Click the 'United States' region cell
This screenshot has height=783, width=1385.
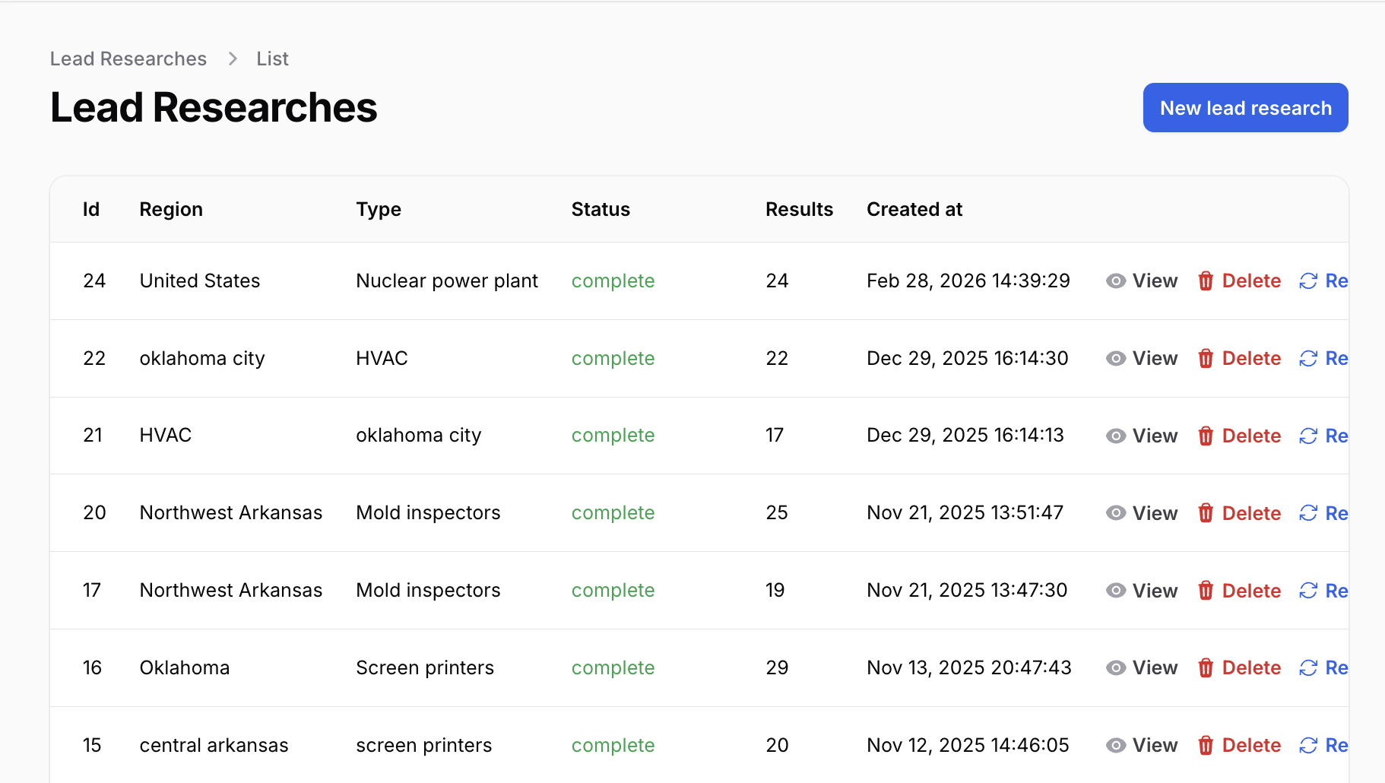[200, 281]
